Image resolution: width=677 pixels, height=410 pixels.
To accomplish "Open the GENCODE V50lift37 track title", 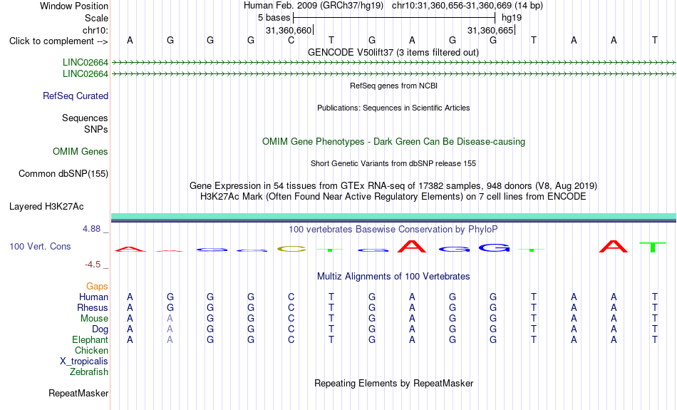I will 393,52.
